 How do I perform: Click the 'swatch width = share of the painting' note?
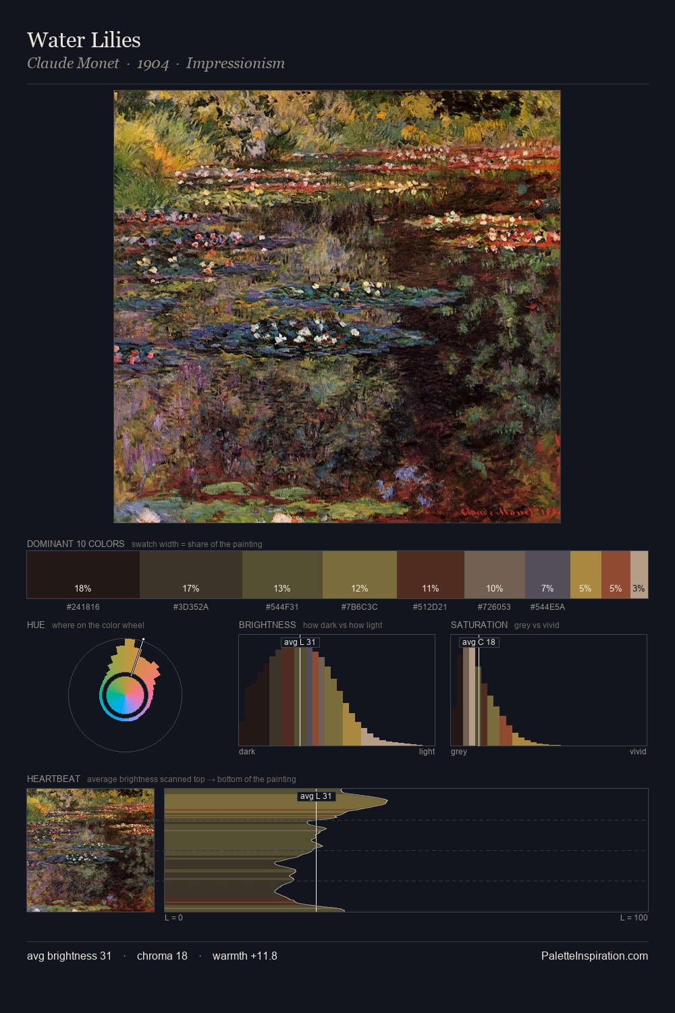point(197,544)
